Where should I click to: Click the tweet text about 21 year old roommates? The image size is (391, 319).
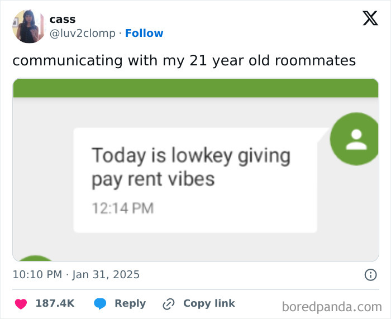(184, 60)
